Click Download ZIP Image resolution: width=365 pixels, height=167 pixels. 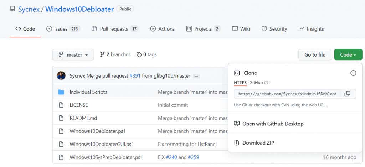coord(258,143)
